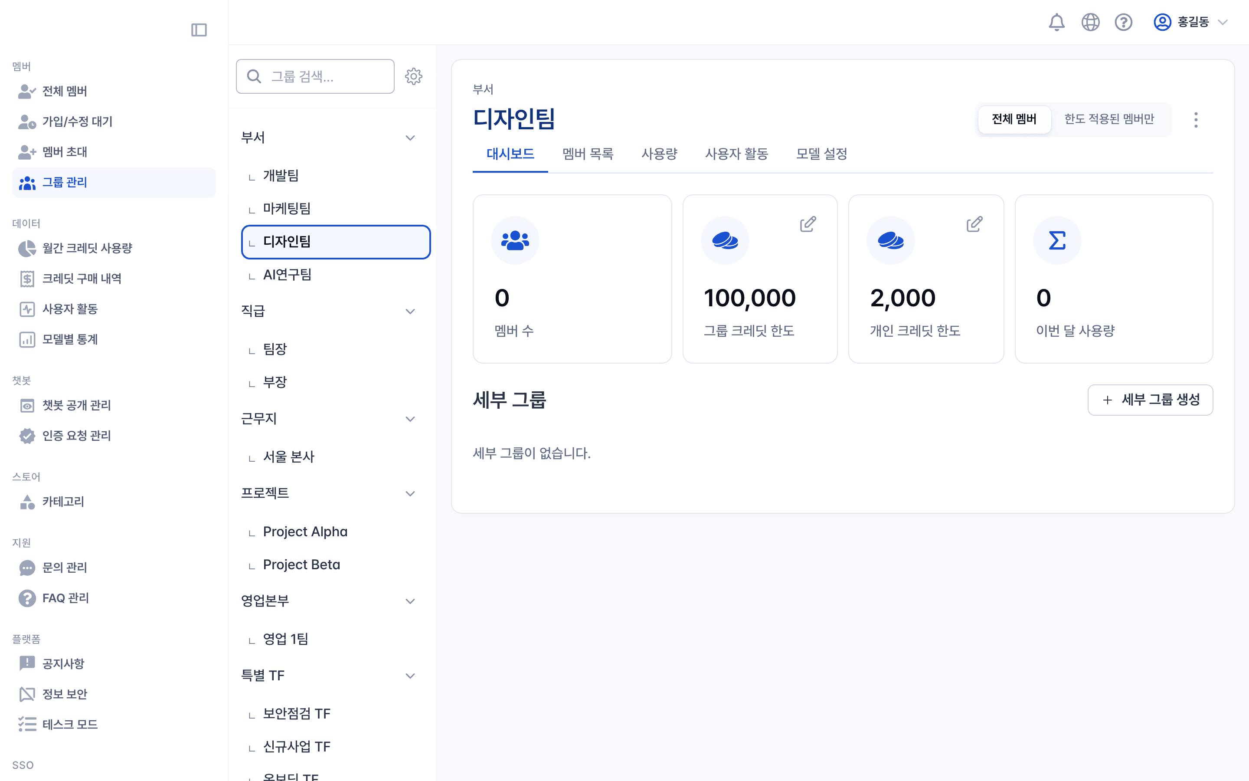Edit the personal credit limit with the pencil icon
The height and width of the screenshot is (781, 1249).
pos(973,223)
